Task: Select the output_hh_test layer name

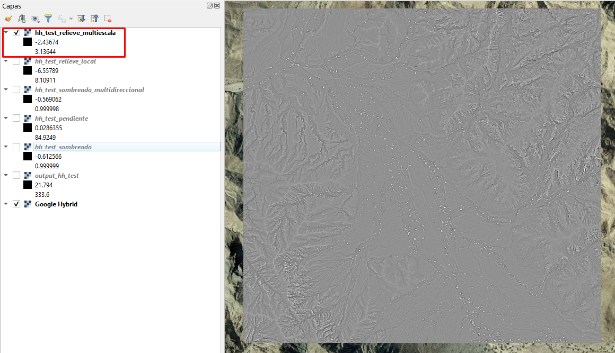Action: click(x=57, y=175)
